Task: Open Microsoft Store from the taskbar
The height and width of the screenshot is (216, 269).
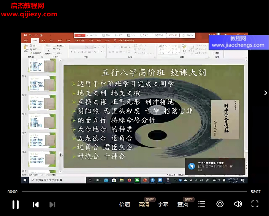Action: pyautogui.click(x=114, y=180)
